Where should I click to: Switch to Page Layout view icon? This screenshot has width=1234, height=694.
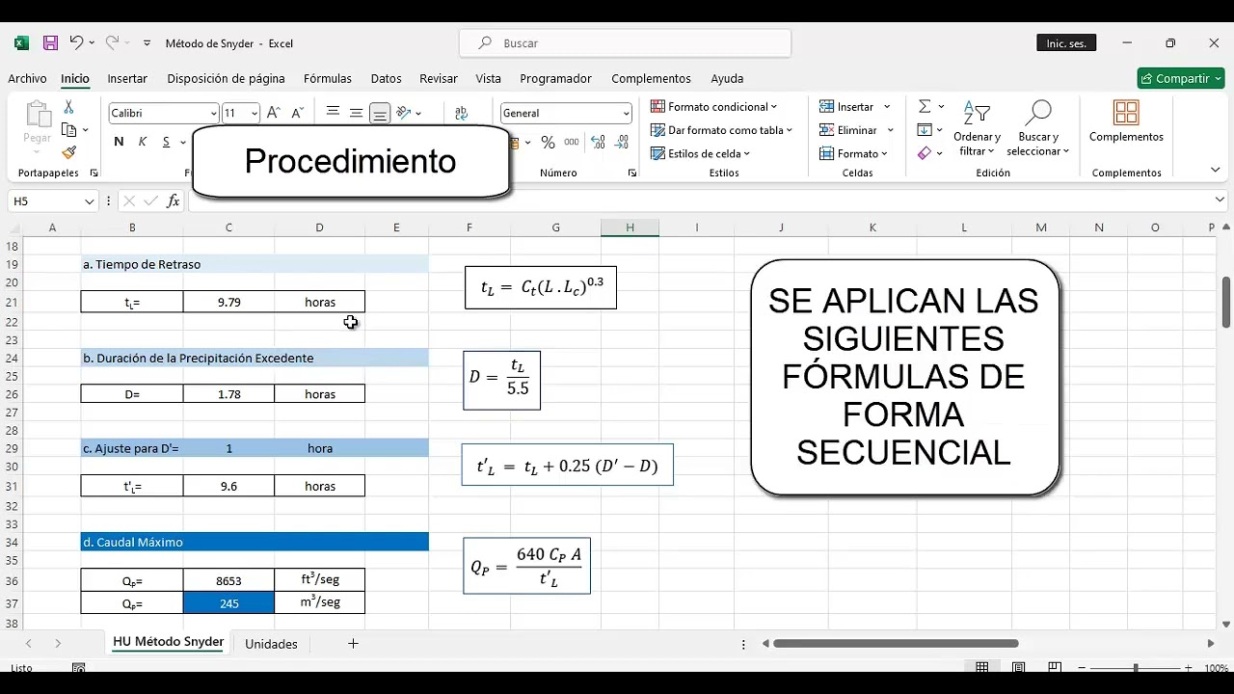point(1018,668)
